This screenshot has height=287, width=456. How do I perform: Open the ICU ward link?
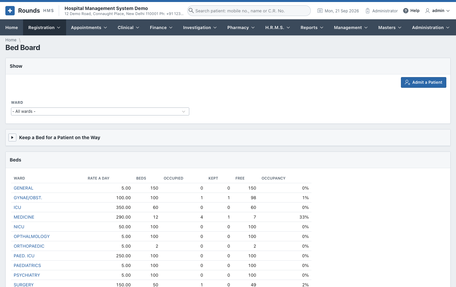click(17, 208)
